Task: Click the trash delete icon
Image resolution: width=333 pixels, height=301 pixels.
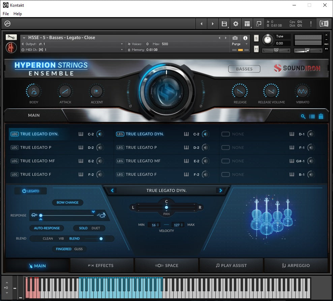Action: 321,116
